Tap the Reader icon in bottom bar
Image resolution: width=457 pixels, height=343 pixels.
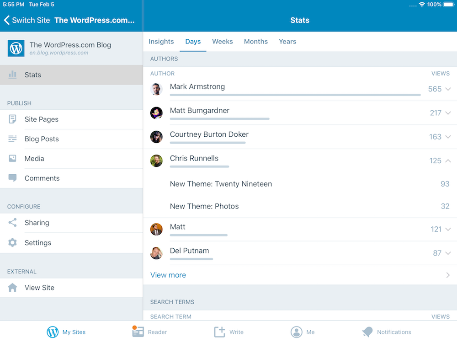(138, 331)
